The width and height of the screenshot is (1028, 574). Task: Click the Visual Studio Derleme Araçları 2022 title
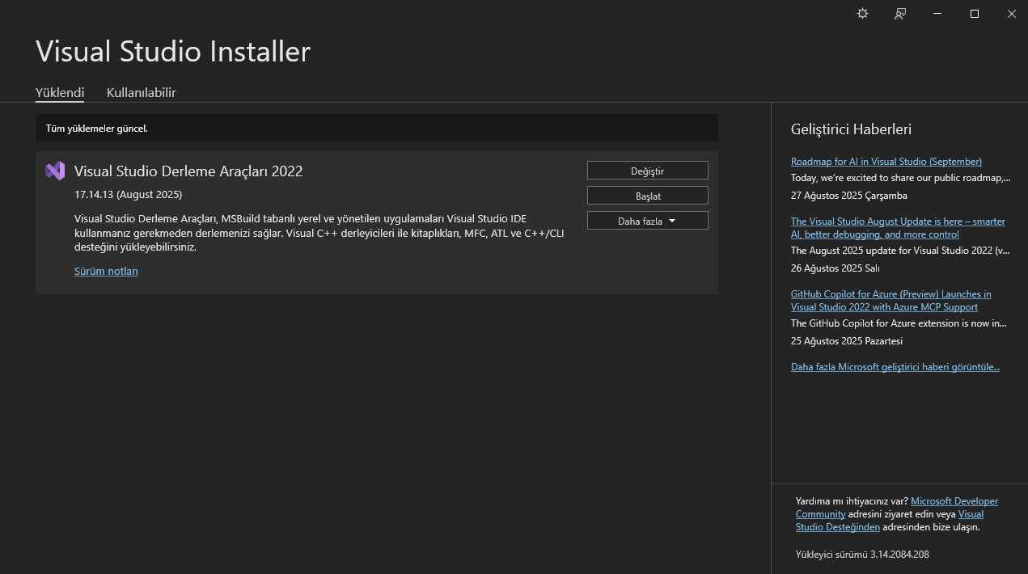188,171
